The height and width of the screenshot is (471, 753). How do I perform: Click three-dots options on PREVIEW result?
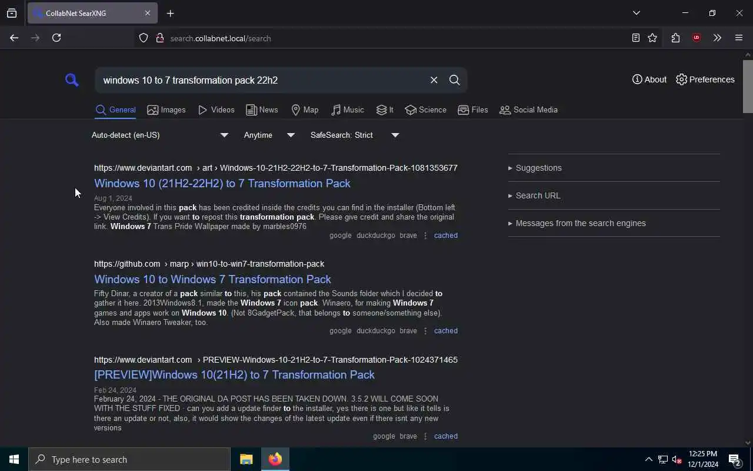(425, 436)
